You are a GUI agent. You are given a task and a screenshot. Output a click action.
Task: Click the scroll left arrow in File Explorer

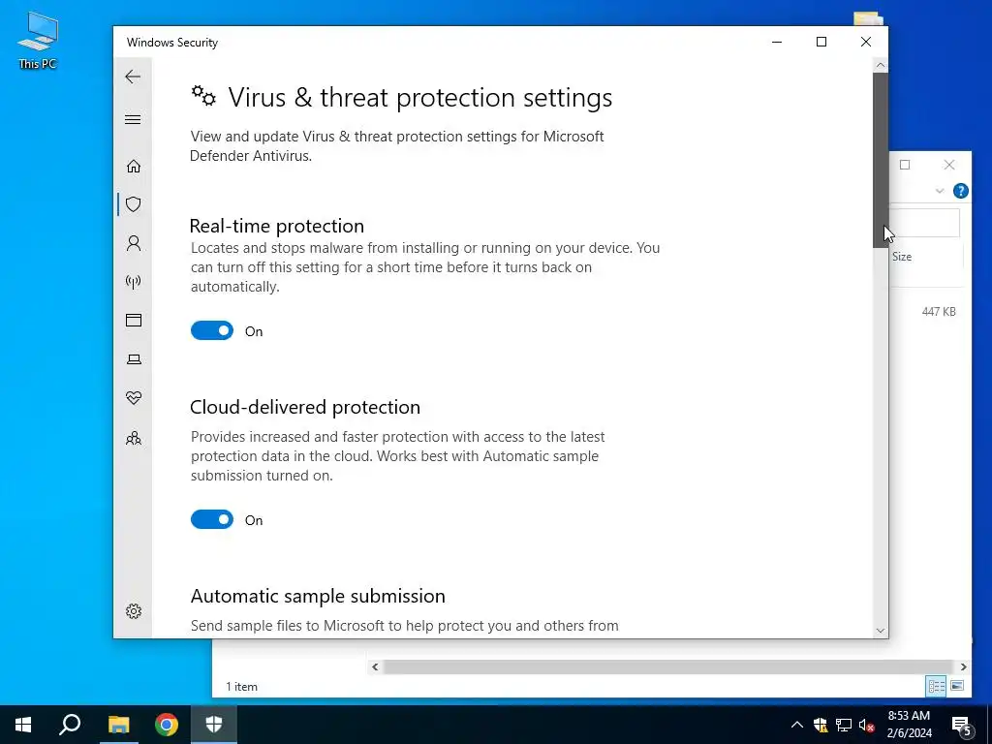[375, 666]
